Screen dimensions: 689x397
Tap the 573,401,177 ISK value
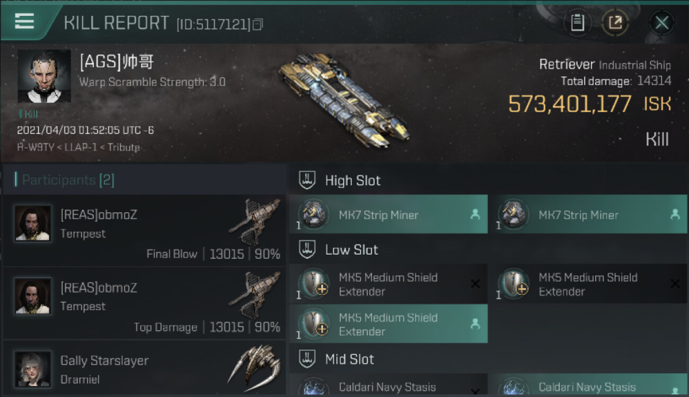coord(589,104)
